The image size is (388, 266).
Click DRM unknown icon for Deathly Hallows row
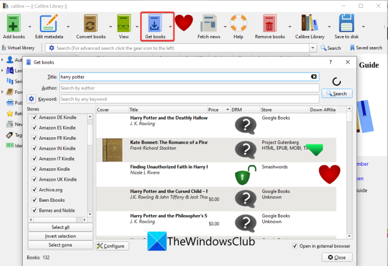[x=246, y=125]
